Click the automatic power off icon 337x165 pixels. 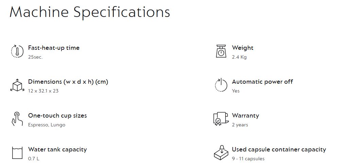pyautogui.click(x=221, y=85)
